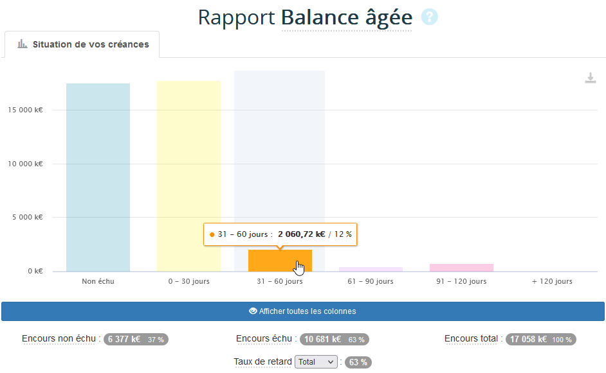Image resolution: width=606 pixels, height=373 pixels.
Task: Click the dropdown arrow next to Total
Action: 331,361
